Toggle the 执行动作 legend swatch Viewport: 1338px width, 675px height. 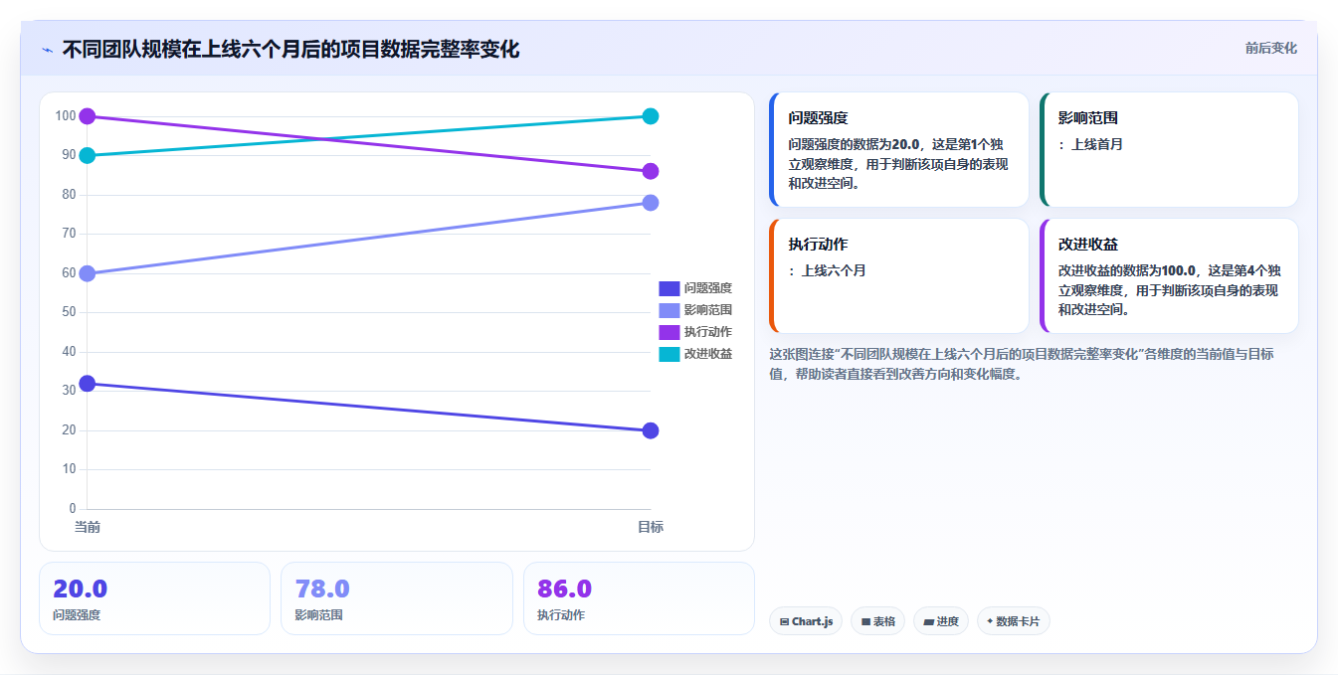pos(669,332)
